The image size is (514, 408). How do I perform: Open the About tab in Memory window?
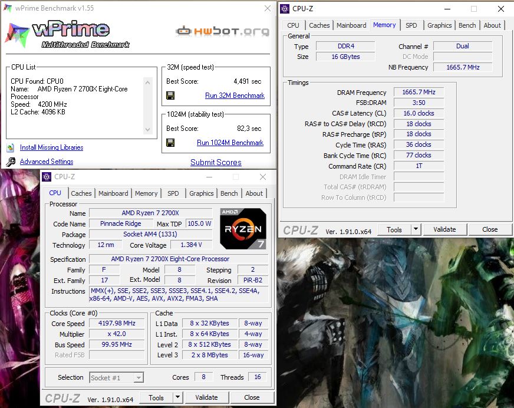coord(492,25)
